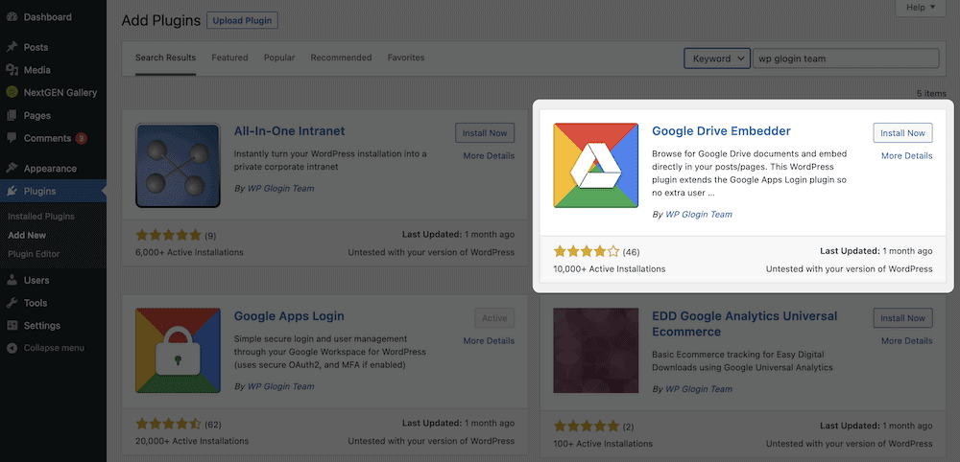Open the All-In-One Intranet plugin thumbnail
The image size is (960, 462).
[178, 166]
